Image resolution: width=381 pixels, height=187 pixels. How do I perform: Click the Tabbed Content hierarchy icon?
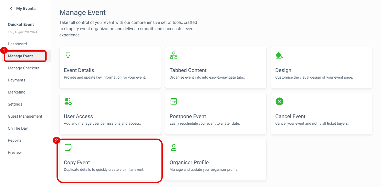[174, 55]
